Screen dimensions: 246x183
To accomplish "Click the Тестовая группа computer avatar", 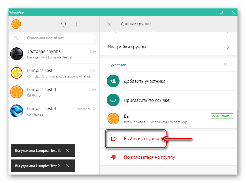I will (17, 54).
